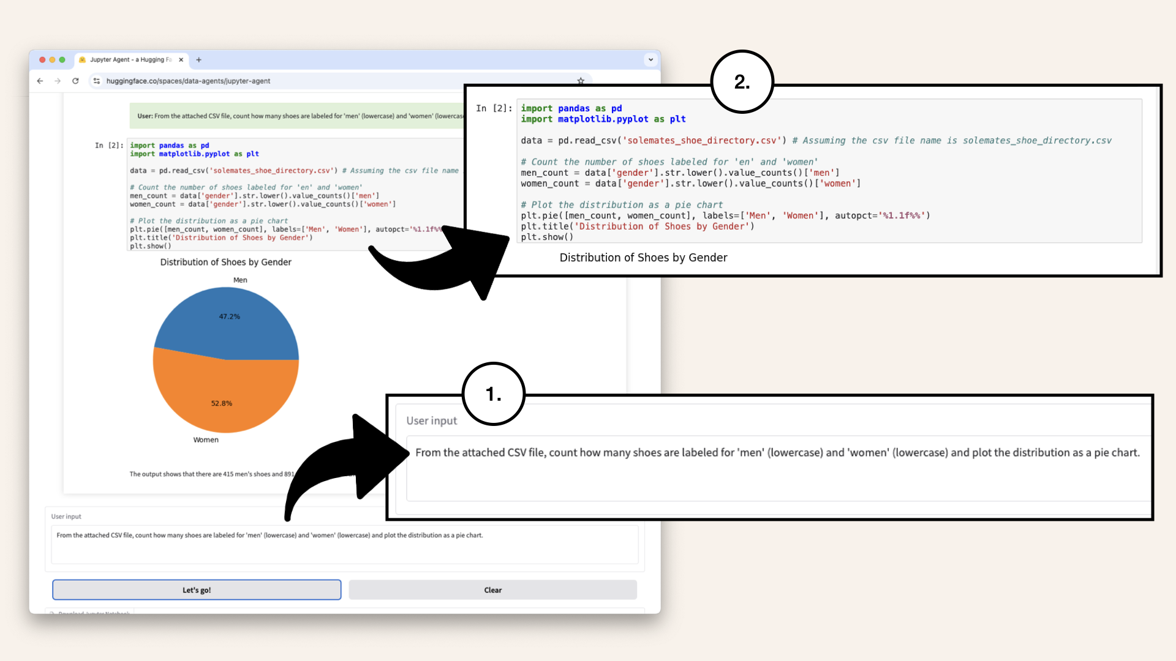Maximize the browser with the green button
The width and height of the screenshot is (1176, 661).
(62, 60)
